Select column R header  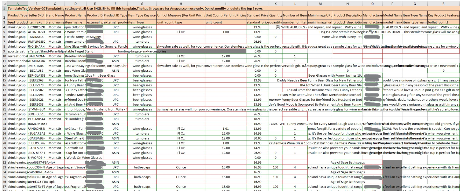443,3
